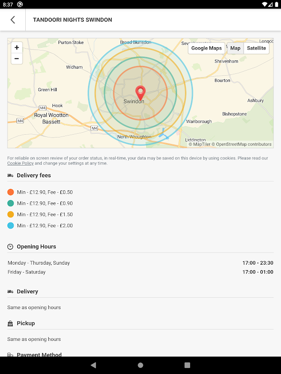Tap the Wanborough label on map
The height and width of the screenshot is (374, 281).
click(199, 122)
